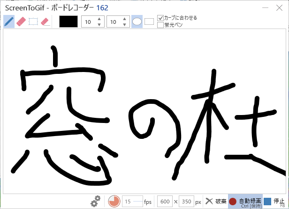The width and height of the screenshot is (289, 209).
Task: Increase the first pen size value
Action: [99, 19]
